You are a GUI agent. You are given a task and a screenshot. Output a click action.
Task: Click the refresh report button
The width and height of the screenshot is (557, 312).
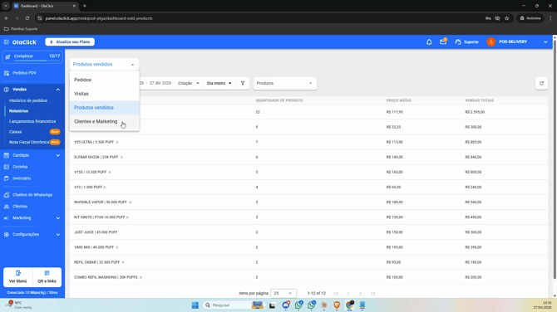coord(541,83)
